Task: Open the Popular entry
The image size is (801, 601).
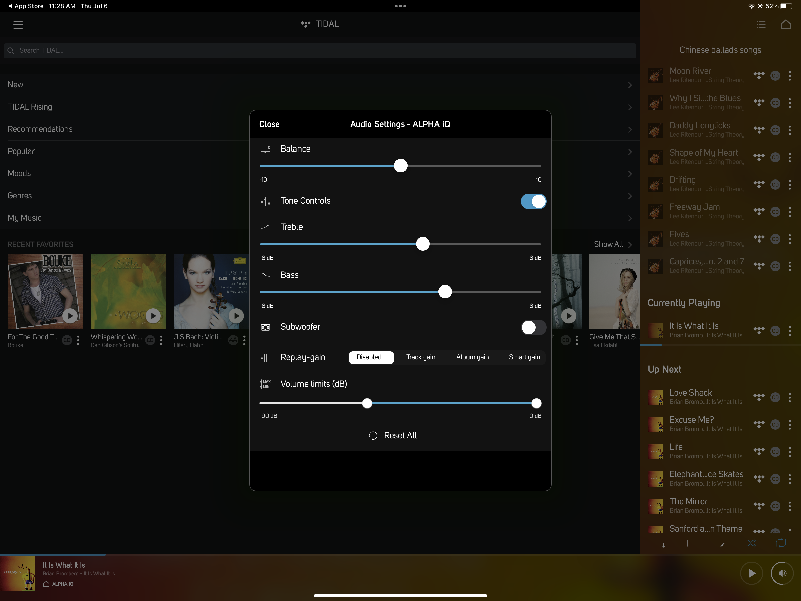Action: coord(320,151)
